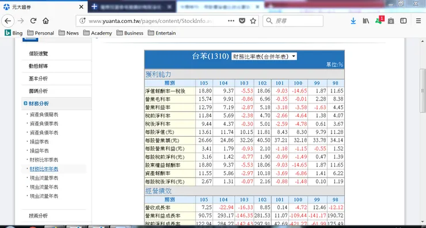Click the scrollbar up arrow
Image resolution: width=426 pixels, height=228 pixels.
coord(423,41)
